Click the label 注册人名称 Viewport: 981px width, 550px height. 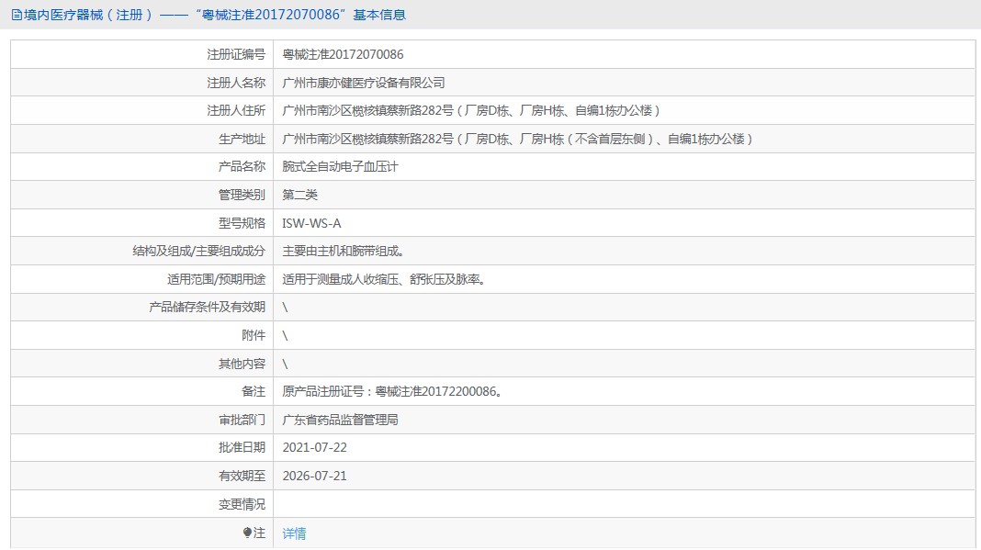(236, 83)
